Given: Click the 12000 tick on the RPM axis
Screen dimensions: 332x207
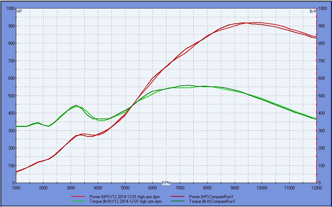Looking at the screenshot, I should click(x=316, y=188).
